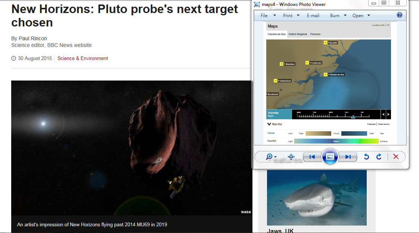Rotate the photo counterclockwise
Viewport: 419px width, 233px height.
point(366,157)
